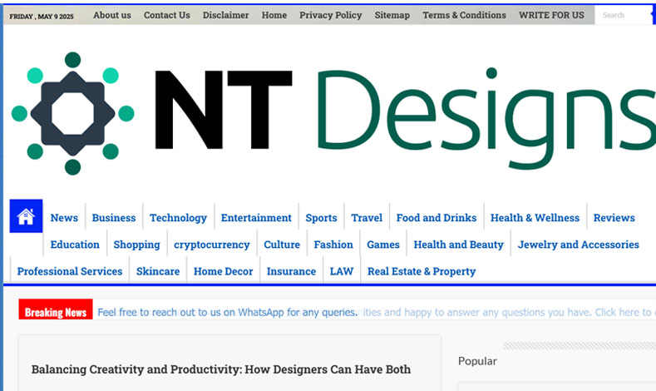Click WRITE FOR US in top bar

click(551, 15)
